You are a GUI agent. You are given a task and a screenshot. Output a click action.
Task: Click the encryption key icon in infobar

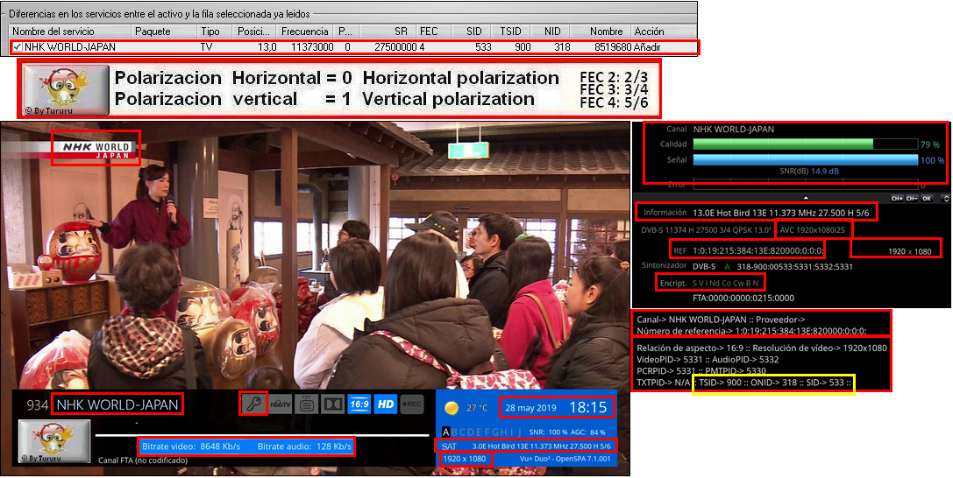[253, 404]
